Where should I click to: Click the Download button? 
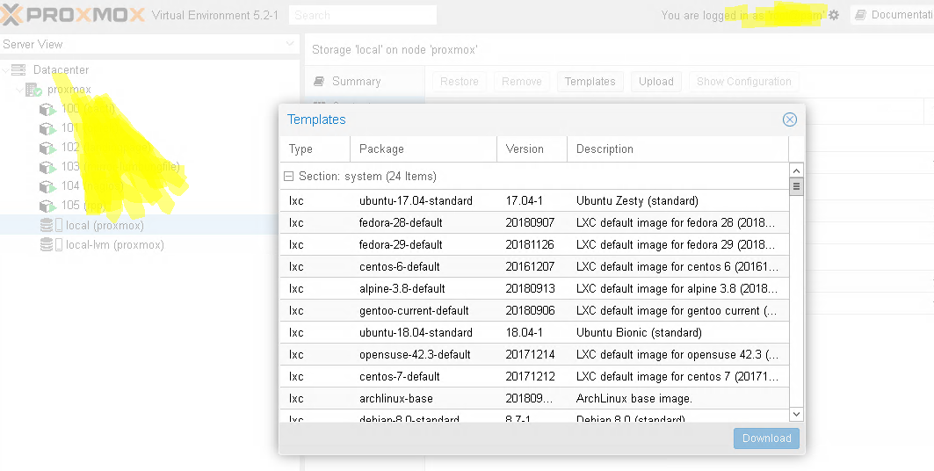pos(767,438)
